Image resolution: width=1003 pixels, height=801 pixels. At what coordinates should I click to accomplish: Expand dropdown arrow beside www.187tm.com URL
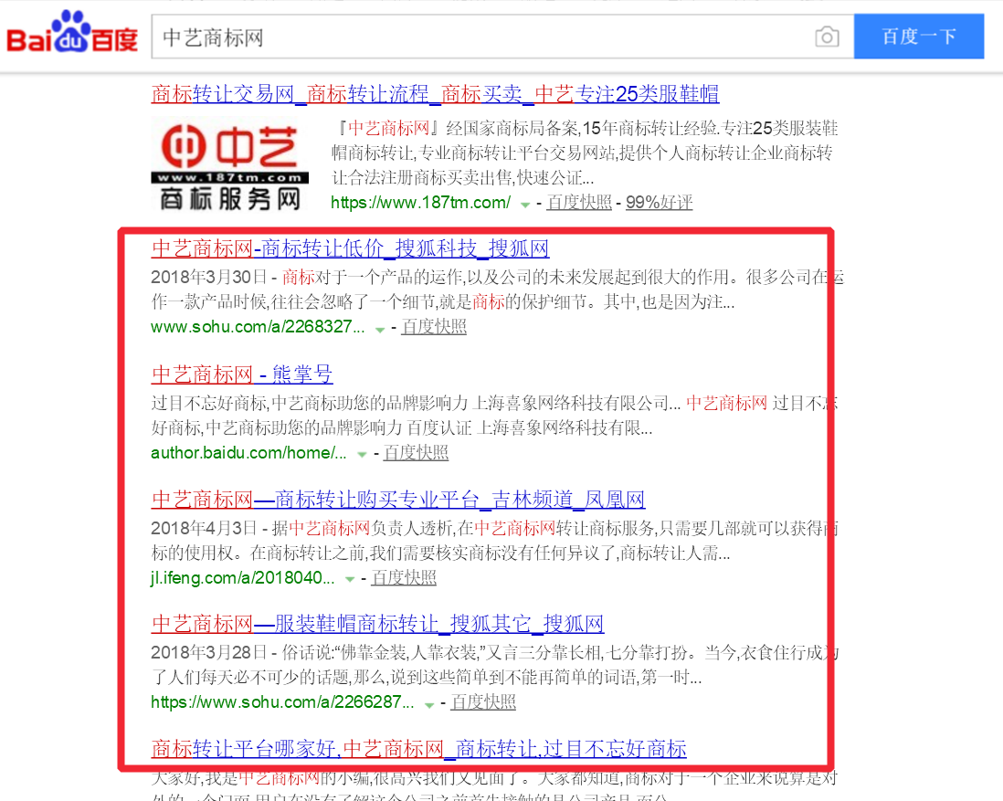coord(525,204)
